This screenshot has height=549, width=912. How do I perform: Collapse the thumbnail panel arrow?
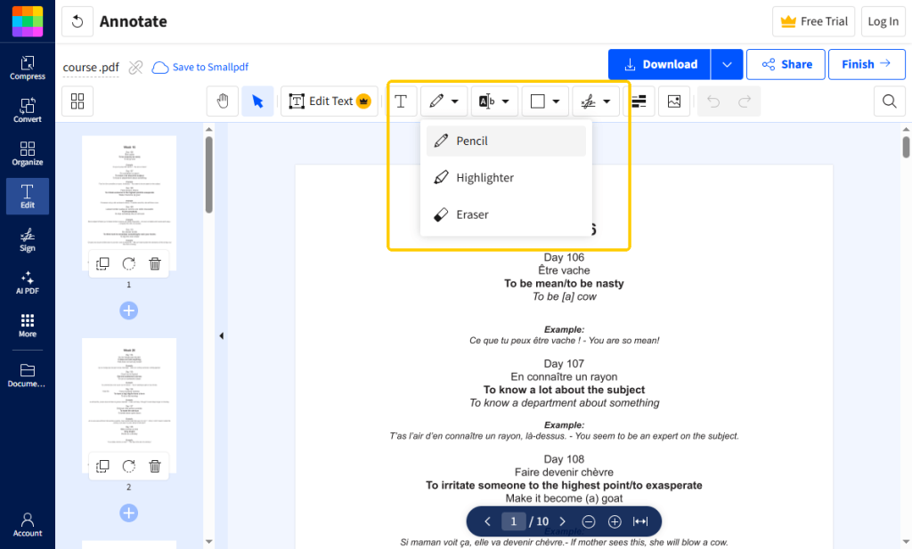221,335
